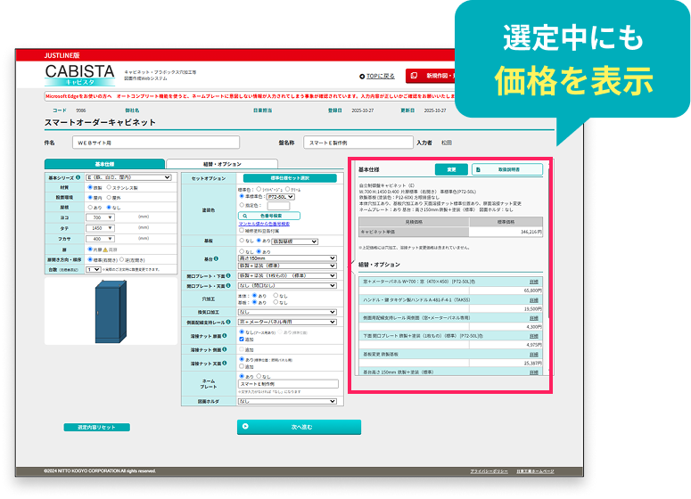Open the 図面ホルダ dropdown
This screenshot has width=691, height=499.
(x=287, y=401)
